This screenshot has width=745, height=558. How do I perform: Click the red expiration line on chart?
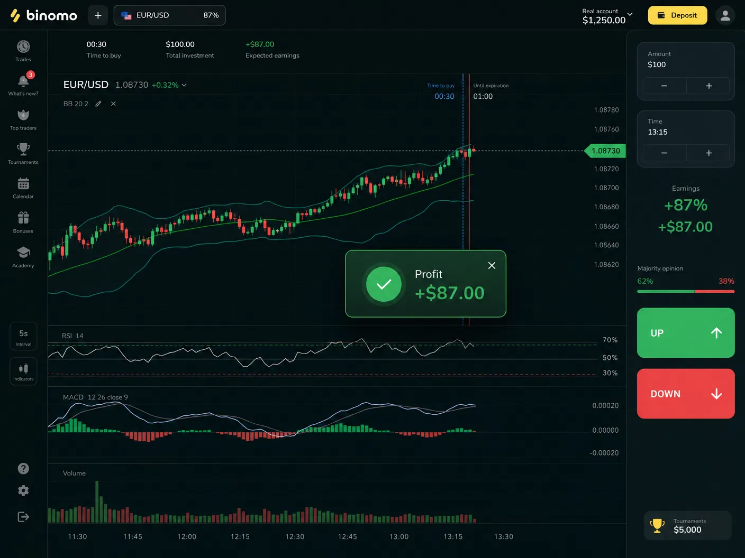[x=469, y=211]
